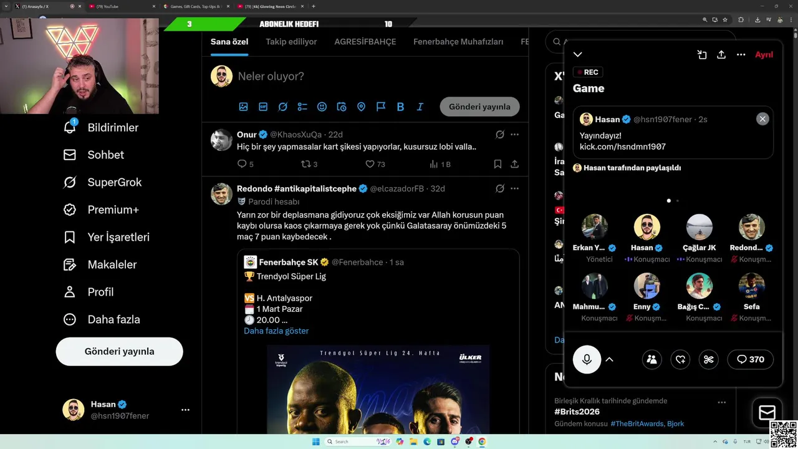Open a new browser tab
The width and height of the screenshot is (798, 449).
pos(313,6)
